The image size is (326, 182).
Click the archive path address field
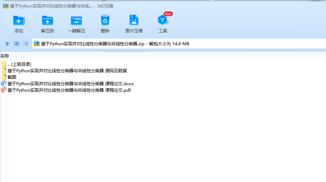click(x=179, y=44)
